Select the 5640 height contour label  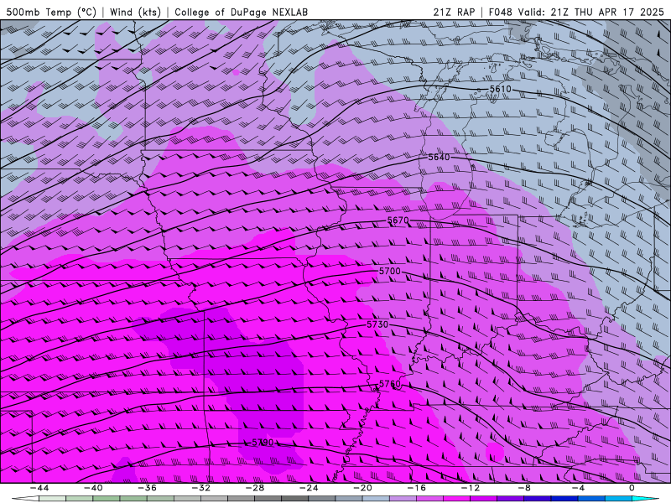(x=439, y=157)
